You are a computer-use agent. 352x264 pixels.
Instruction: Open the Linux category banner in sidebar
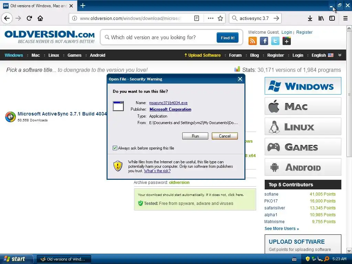tap(303, 126)
